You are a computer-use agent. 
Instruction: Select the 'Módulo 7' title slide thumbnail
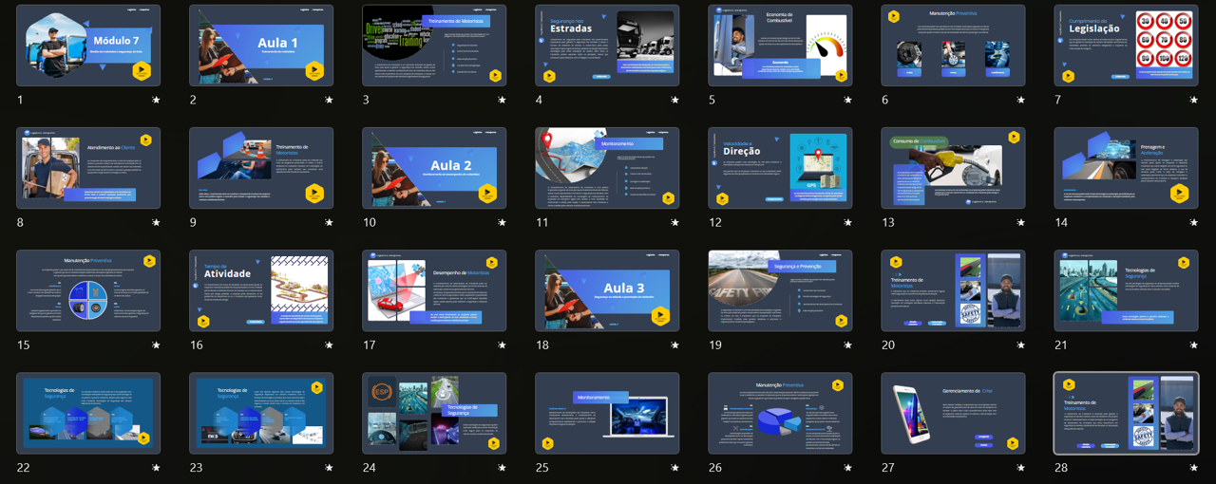88,46
